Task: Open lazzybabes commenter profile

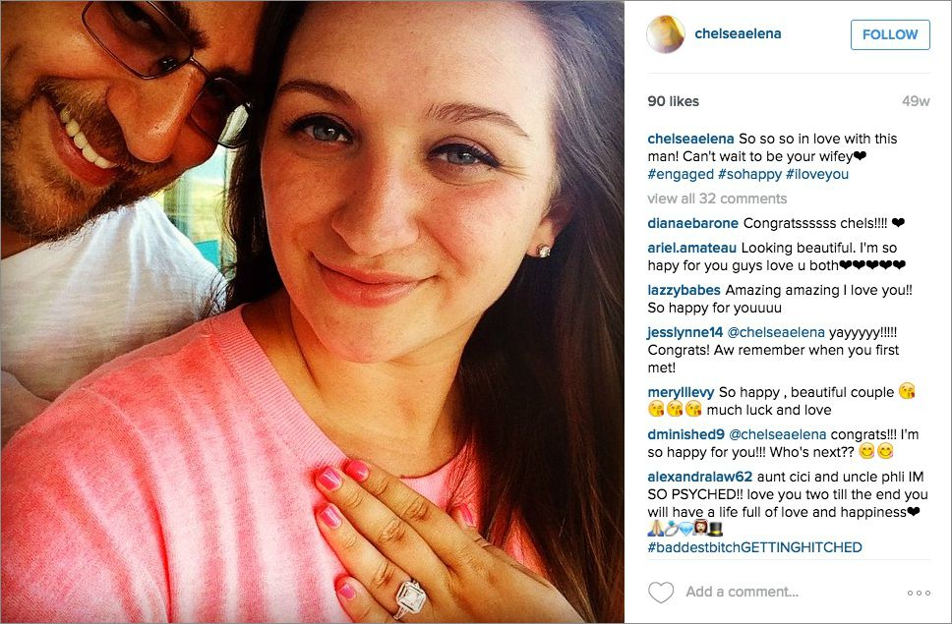Action: (684, 291)
